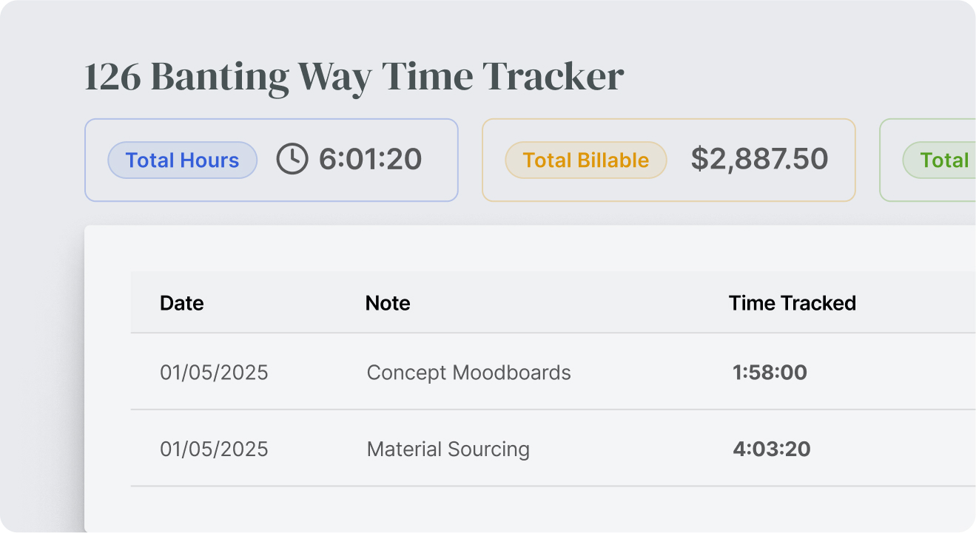This screenshot has height=533, width=976.
Task: Click the empty row below Material Sourcing
Action: point(518,509)
